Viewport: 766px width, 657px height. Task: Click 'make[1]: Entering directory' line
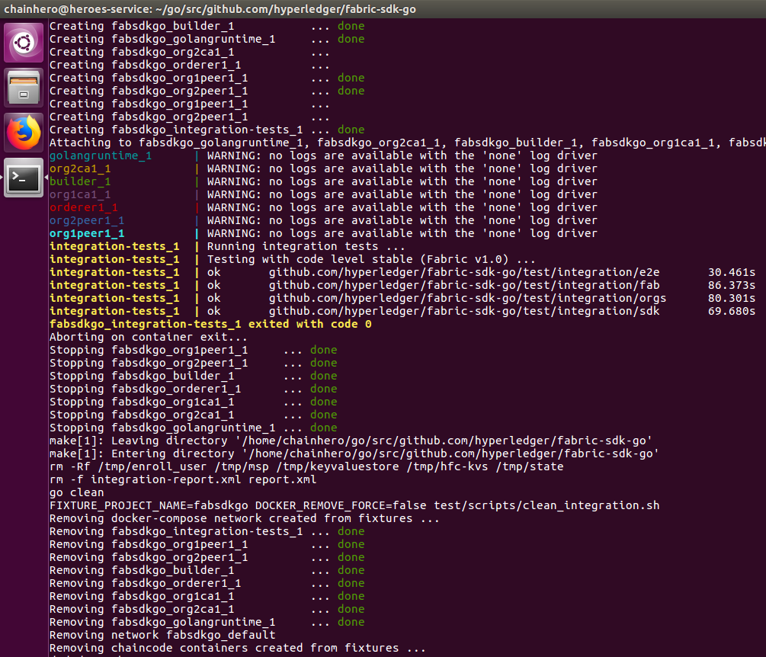point(354,453)
